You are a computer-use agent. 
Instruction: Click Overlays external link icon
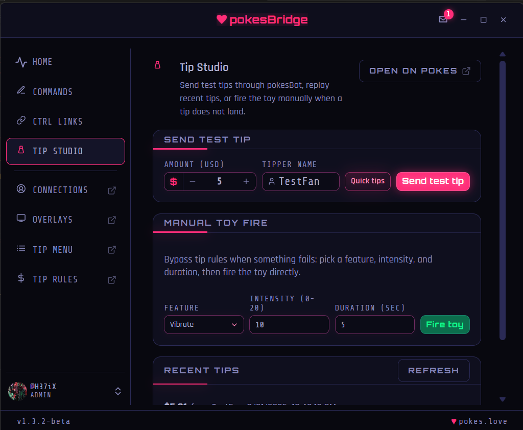(x=112, y=220)
